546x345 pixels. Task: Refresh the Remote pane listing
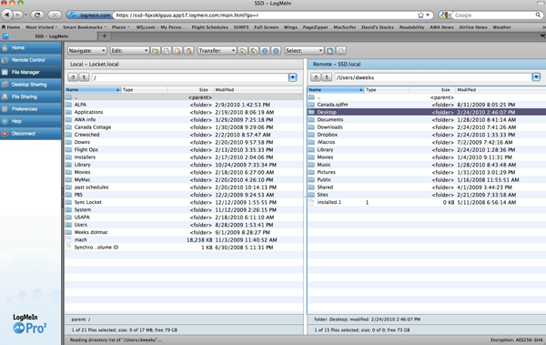coord(315,77)
